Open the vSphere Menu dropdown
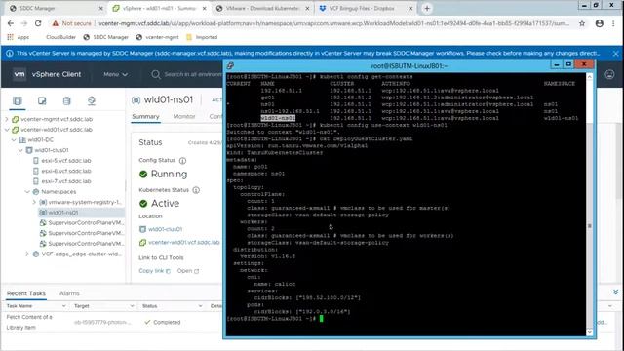Image resolution: width=624 pixels, height=351 pixels. tap(115, 74)
